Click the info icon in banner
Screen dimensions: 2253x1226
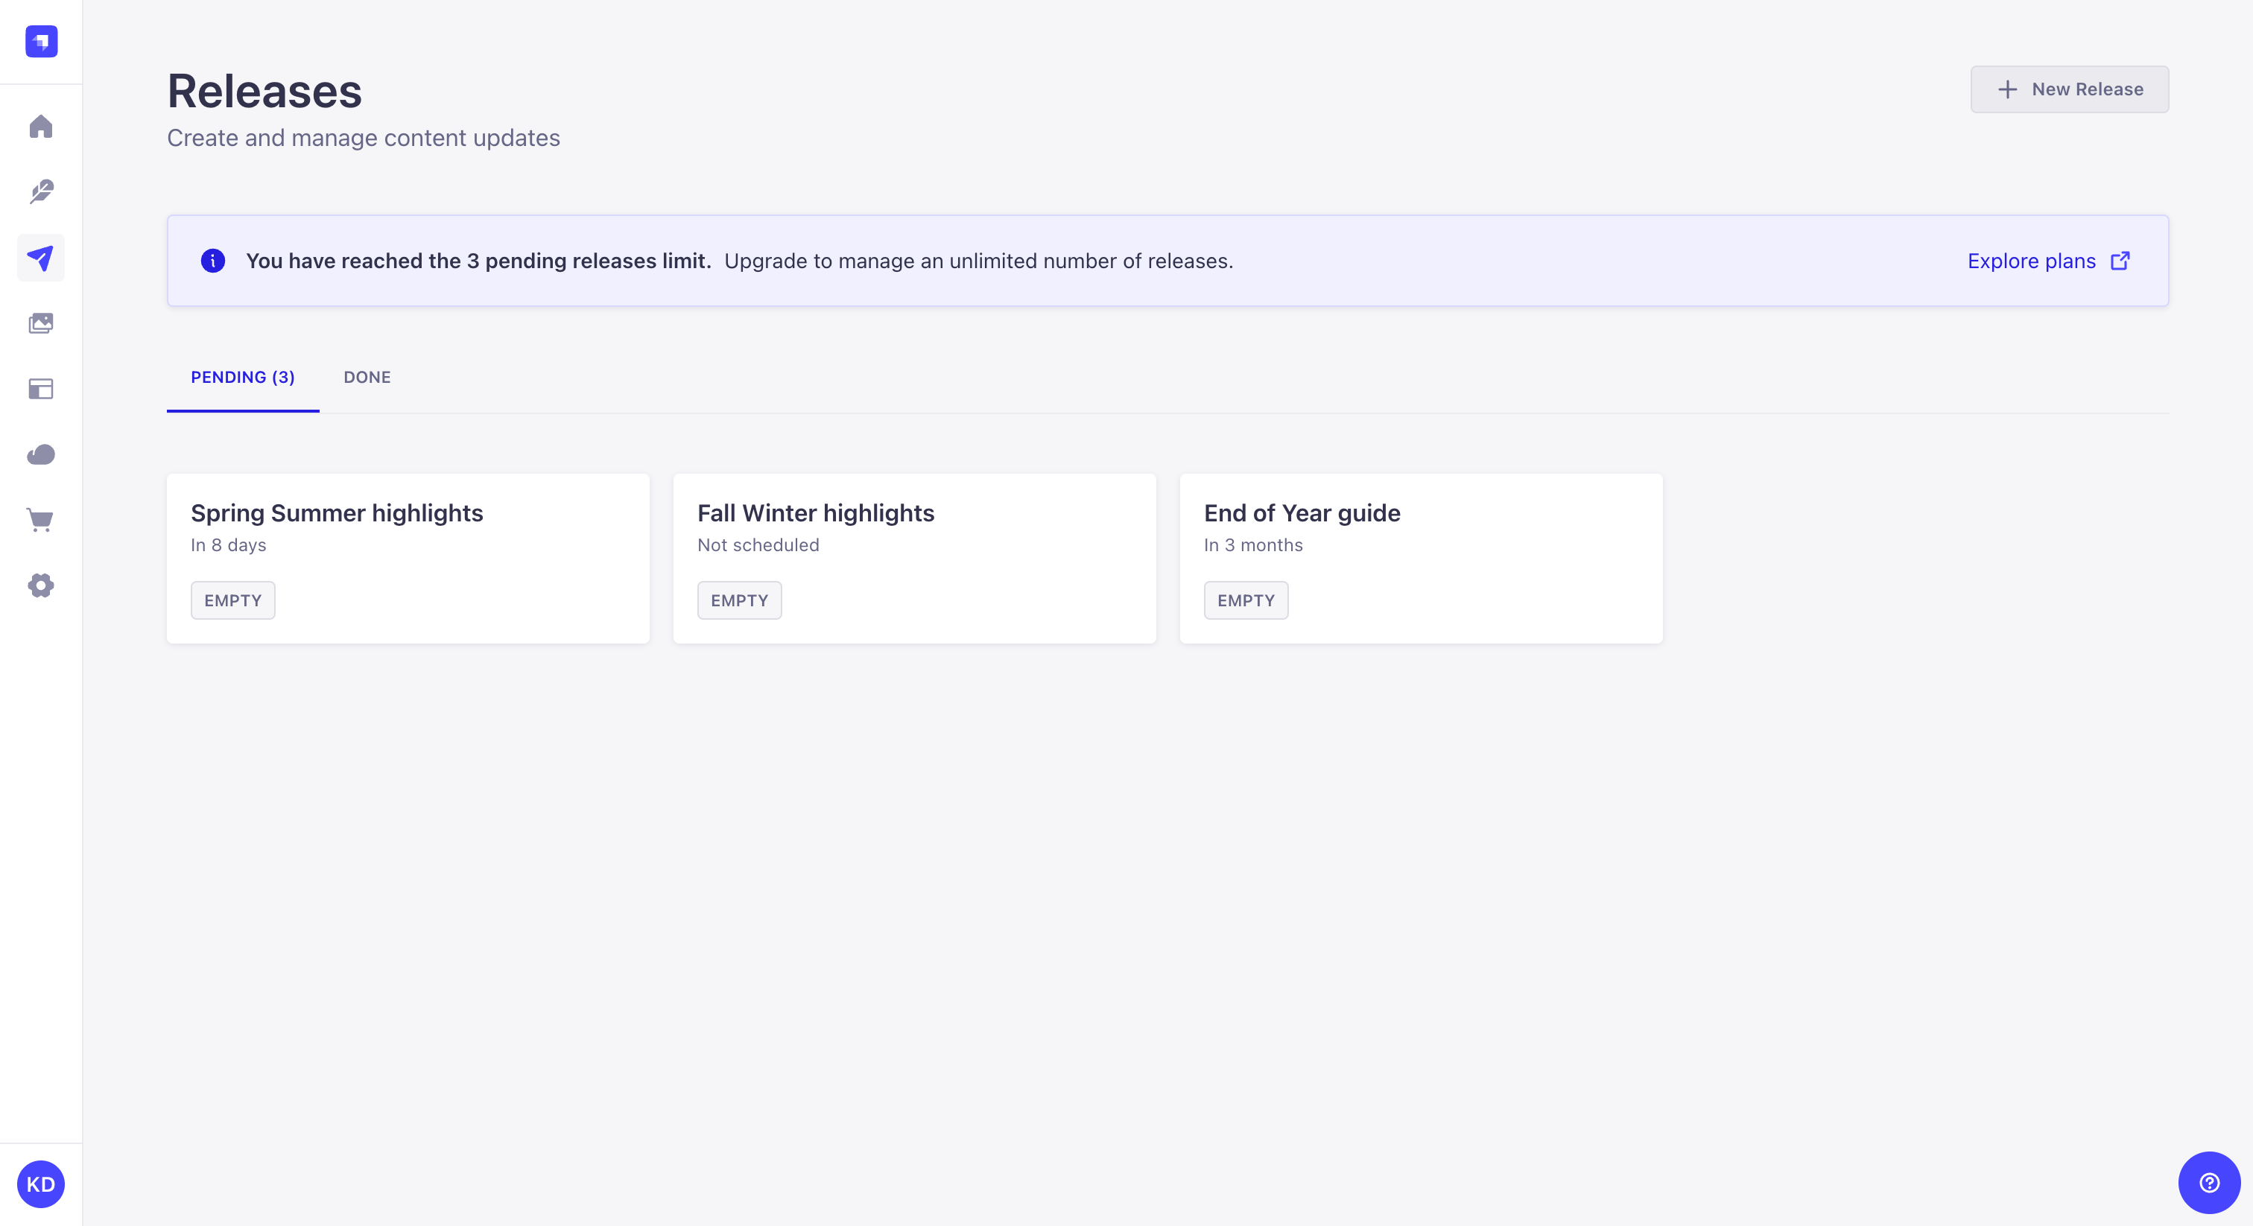click(x=212, y=261)
